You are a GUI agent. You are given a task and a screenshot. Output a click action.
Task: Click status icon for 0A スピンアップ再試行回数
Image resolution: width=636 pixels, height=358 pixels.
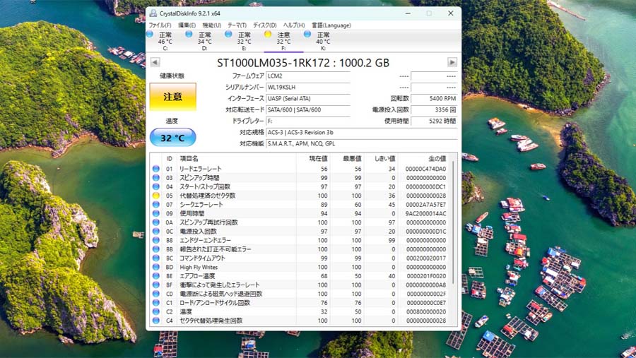tap(155, 222)
